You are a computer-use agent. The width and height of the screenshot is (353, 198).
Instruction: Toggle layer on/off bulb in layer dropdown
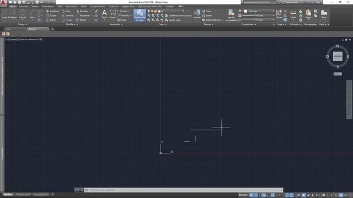pyautogui.click(x=148, y=11)
